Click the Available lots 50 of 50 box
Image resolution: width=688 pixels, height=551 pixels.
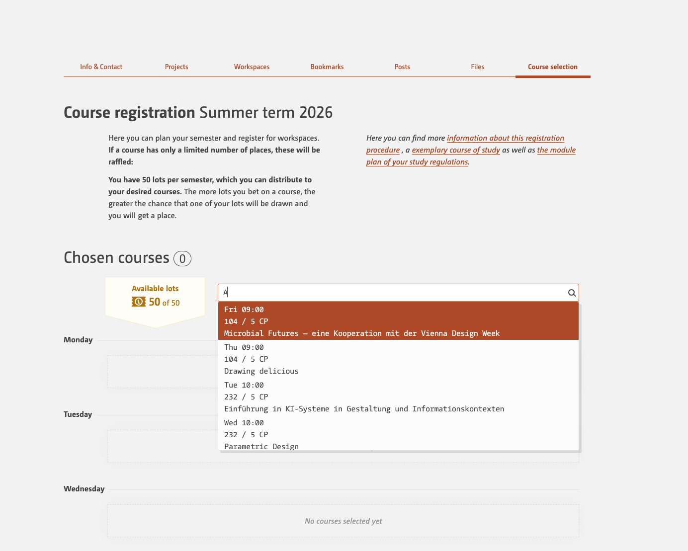tap(155, 302)
